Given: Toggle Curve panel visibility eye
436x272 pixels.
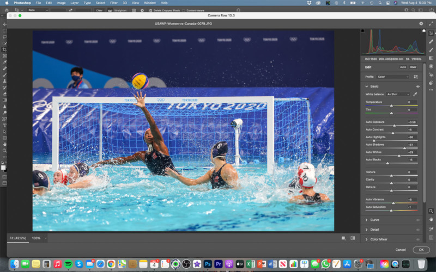Looking at the screenshot, I should 417,220.
